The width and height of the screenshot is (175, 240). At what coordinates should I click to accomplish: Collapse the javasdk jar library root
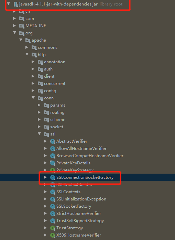(8, 4)
